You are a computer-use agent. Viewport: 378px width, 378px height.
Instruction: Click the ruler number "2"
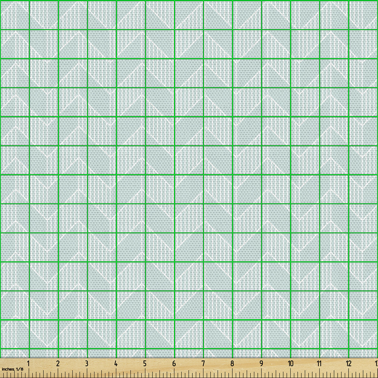[x=58, y=364]
